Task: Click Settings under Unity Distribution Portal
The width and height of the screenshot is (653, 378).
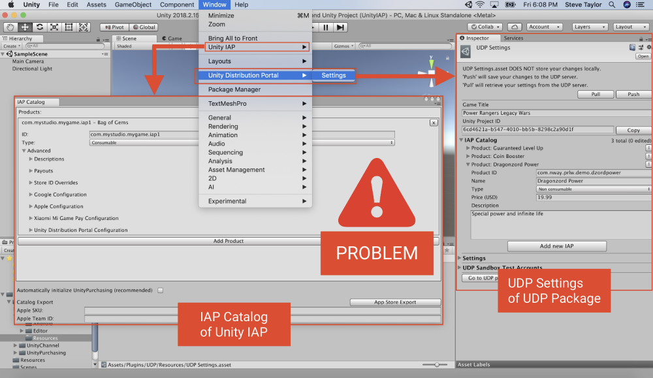Action: tap(334, 75)
